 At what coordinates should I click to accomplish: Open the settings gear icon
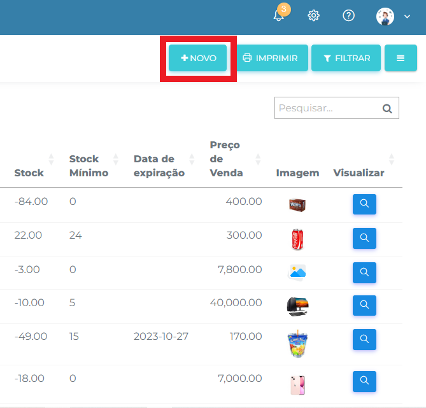click(x=313, y=16)
